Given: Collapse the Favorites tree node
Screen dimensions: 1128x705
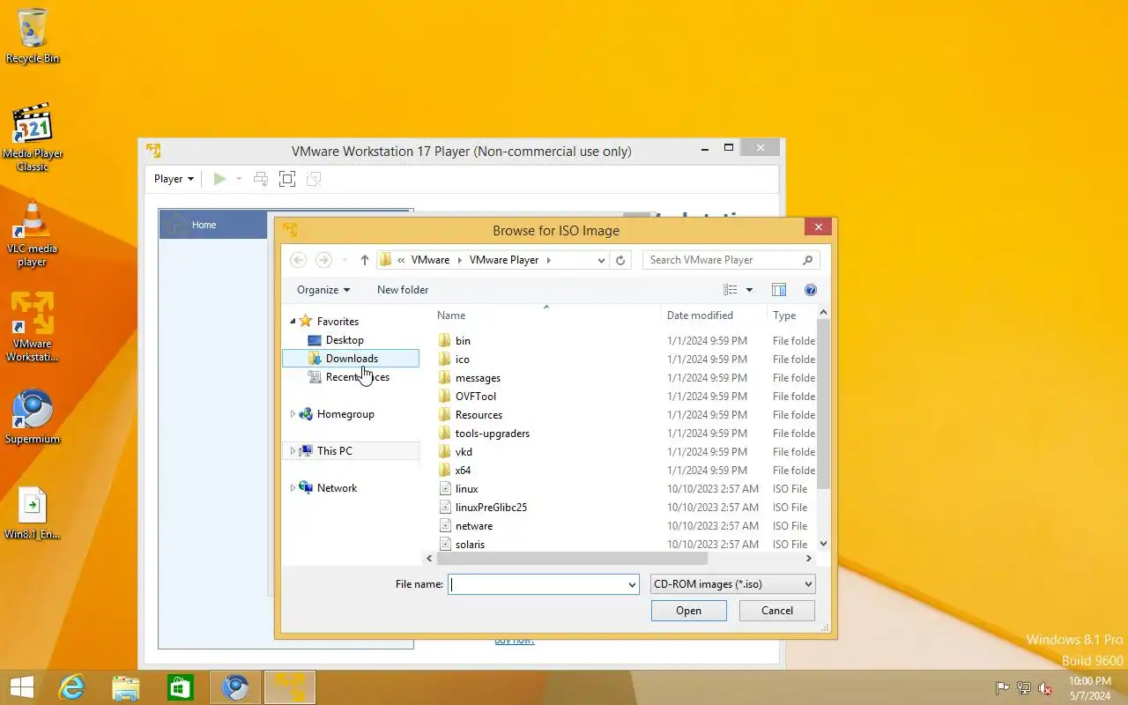Looking at the screenshot, I should (293, 322).
